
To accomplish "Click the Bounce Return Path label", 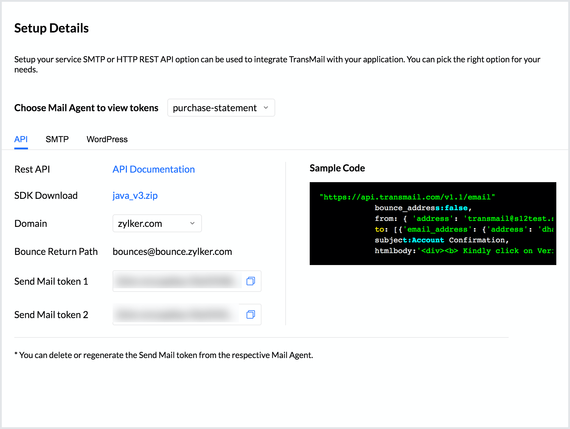I will pos(56,252).
